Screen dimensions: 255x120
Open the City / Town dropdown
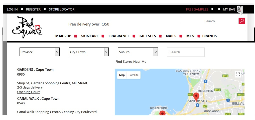pyautogui.click(x=89, y=52)
